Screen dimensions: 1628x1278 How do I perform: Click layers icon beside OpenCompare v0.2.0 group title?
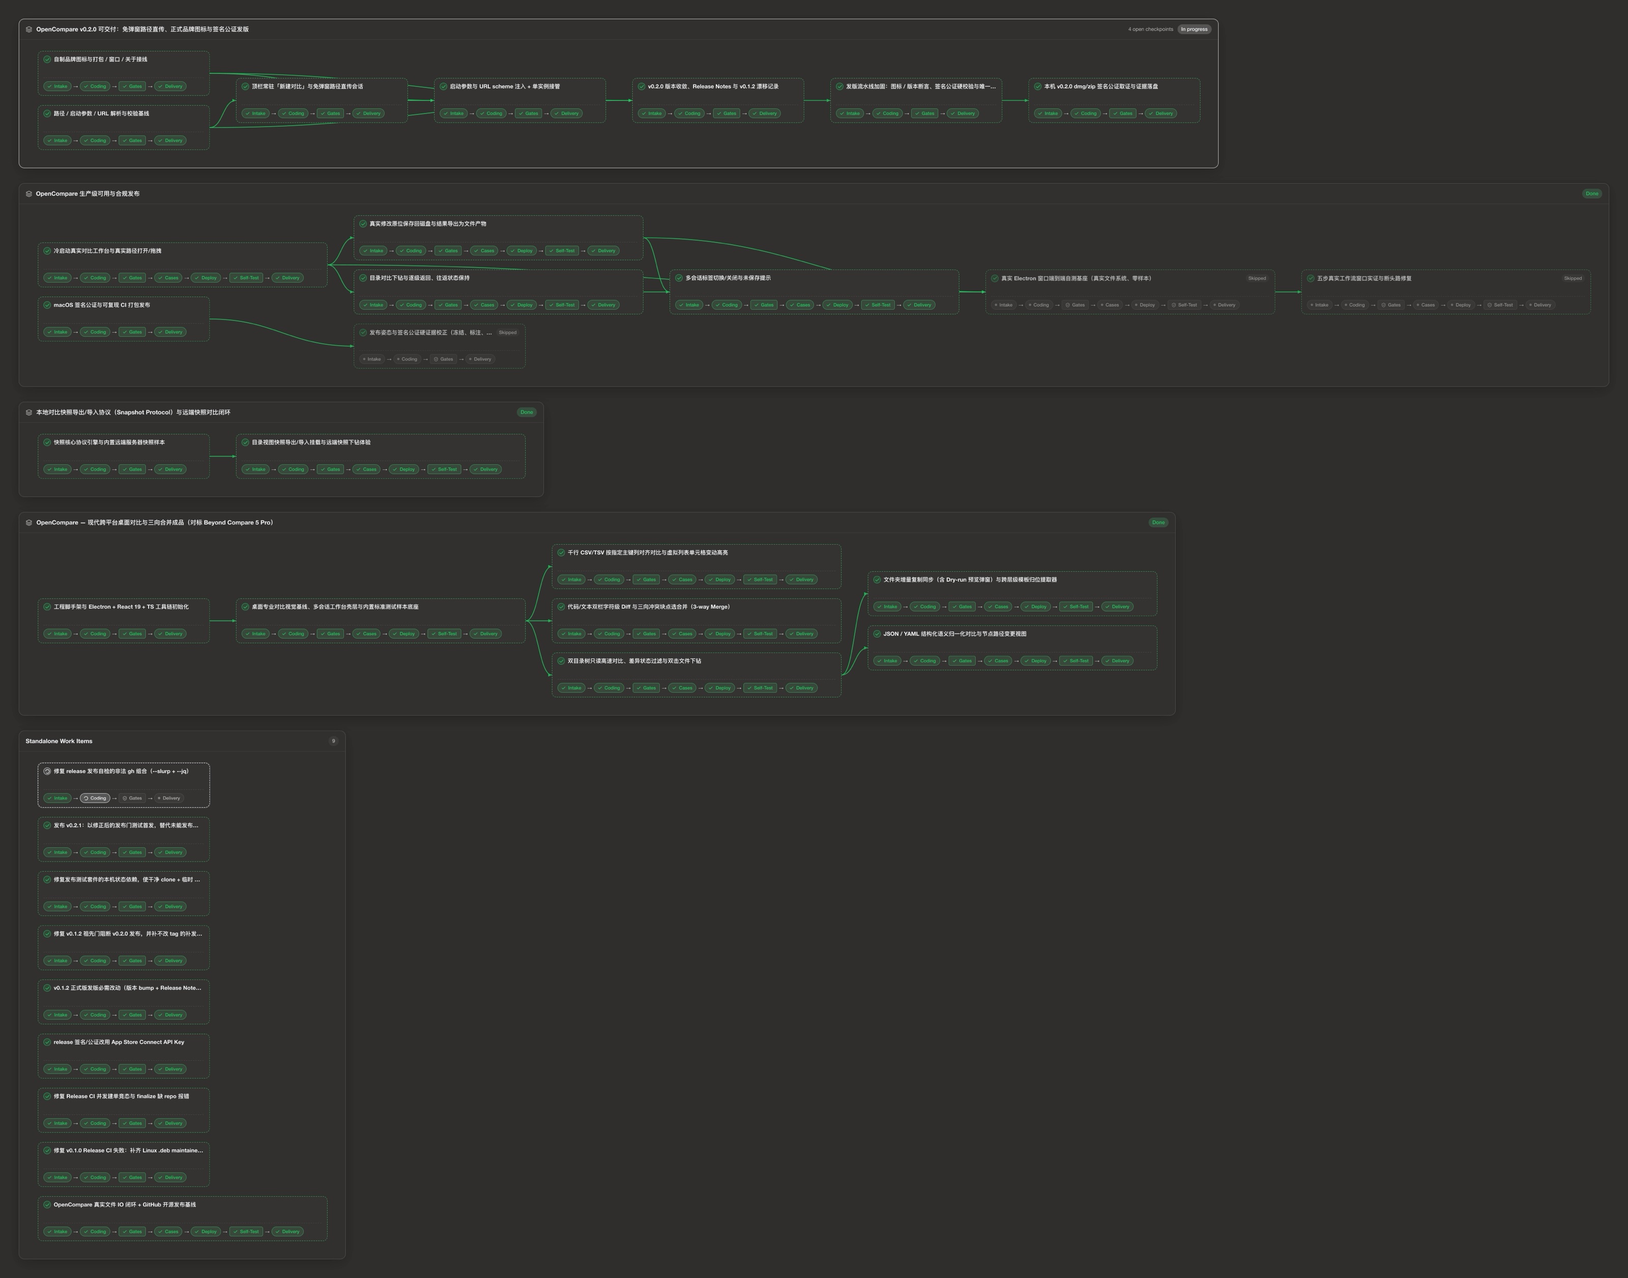[x=28, y=29]
